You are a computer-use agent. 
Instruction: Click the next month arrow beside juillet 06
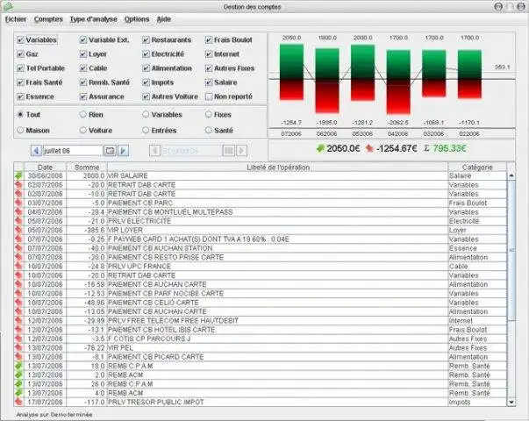coord(123,151)
